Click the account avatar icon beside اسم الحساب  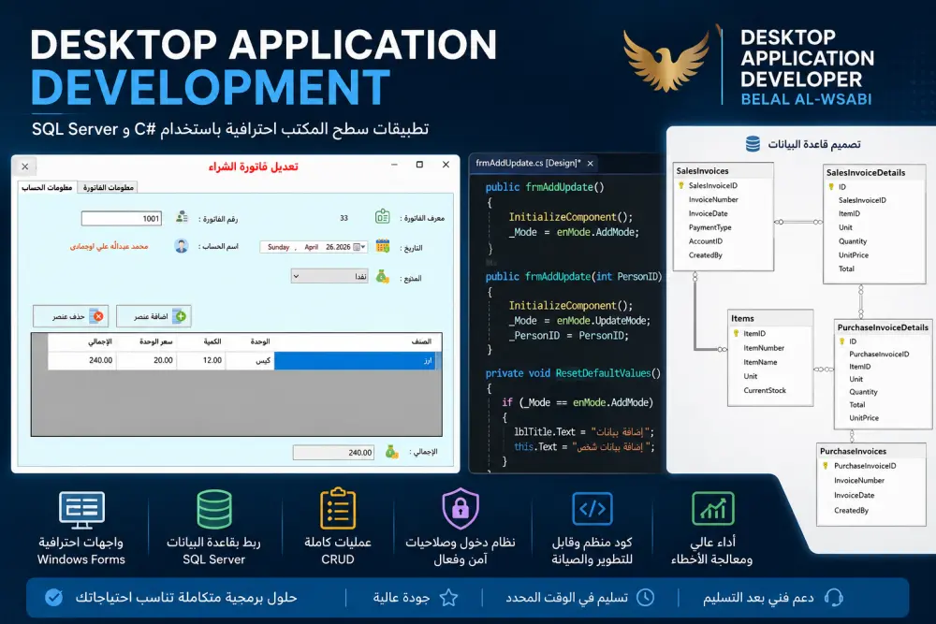pyautogui.click(x=182, y=246)
